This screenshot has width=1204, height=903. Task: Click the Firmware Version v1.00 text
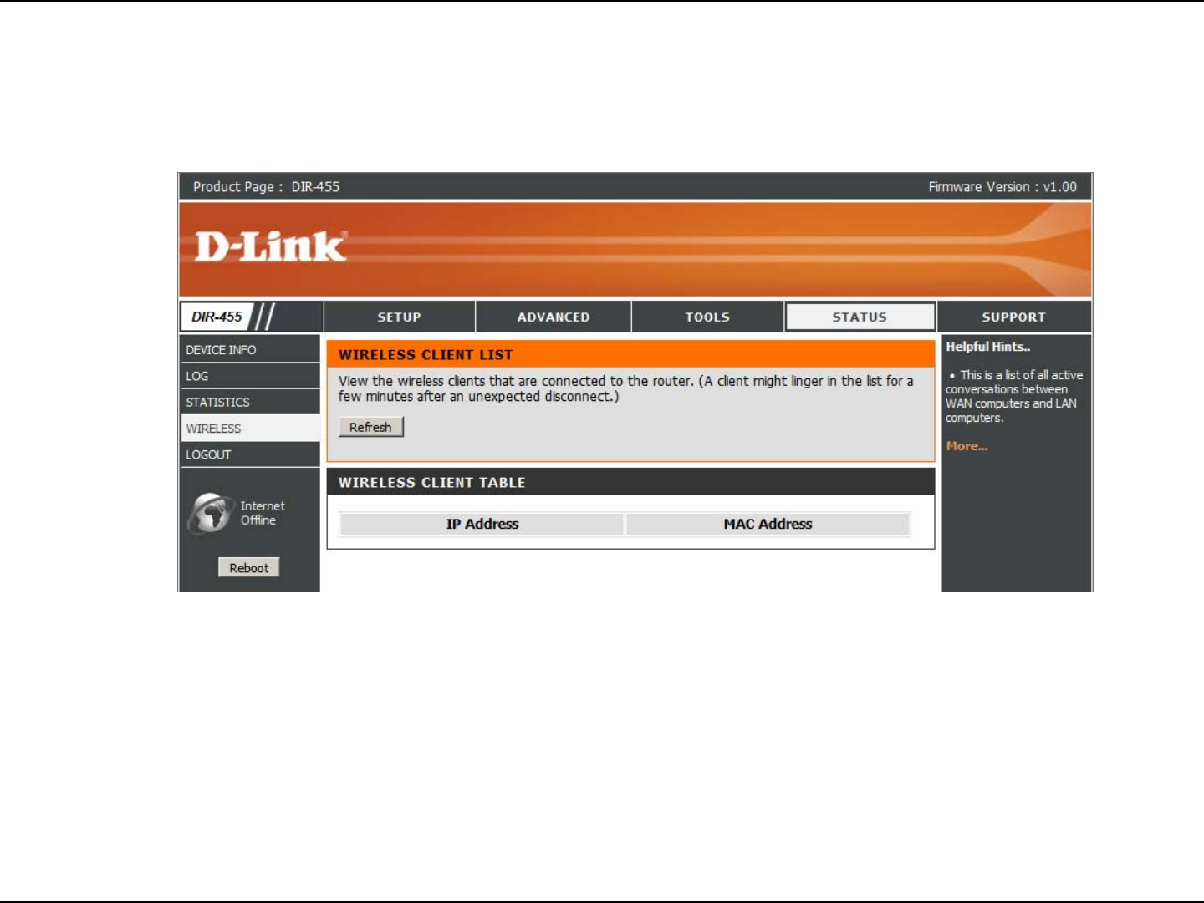point(1002,187)
